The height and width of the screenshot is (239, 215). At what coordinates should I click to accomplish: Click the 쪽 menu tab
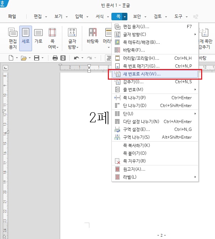pos(117,16)
